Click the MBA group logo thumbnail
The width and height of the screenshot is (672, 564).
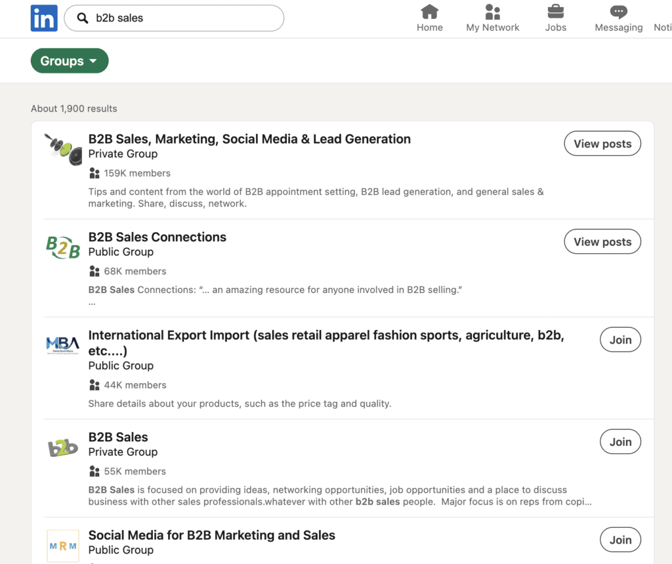(62, 343)
